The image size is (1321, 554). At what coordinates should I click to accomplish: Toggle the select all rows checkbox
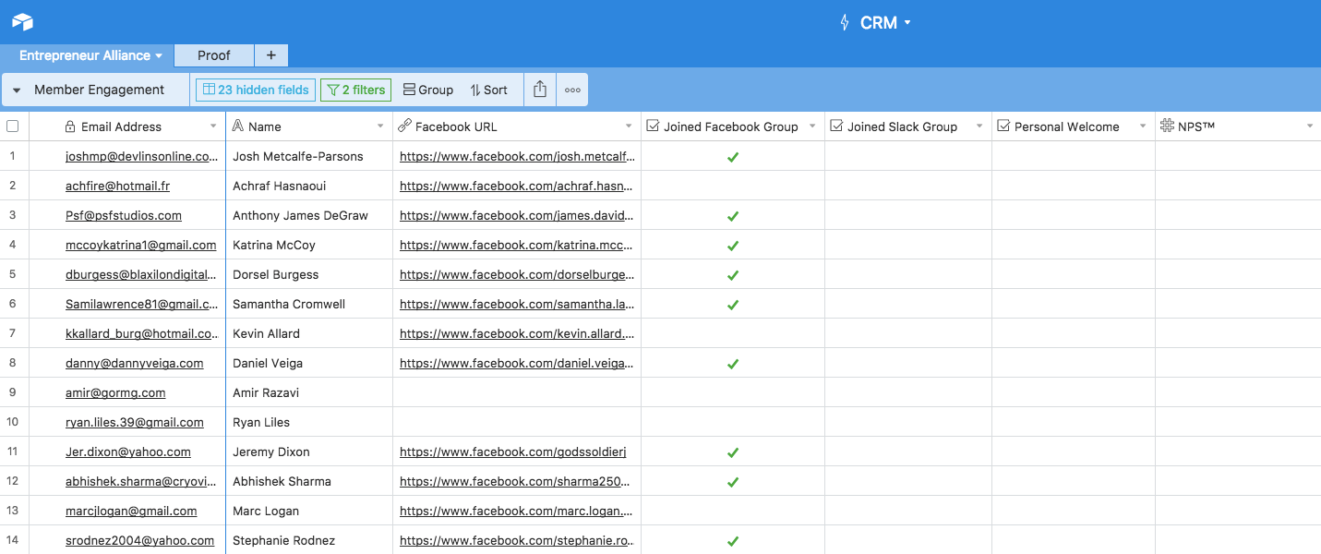coord(13,126)
